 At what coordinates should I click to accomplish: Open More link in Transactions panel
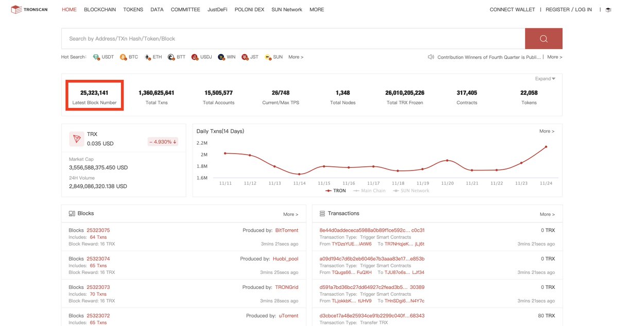[x=547, y=214]
